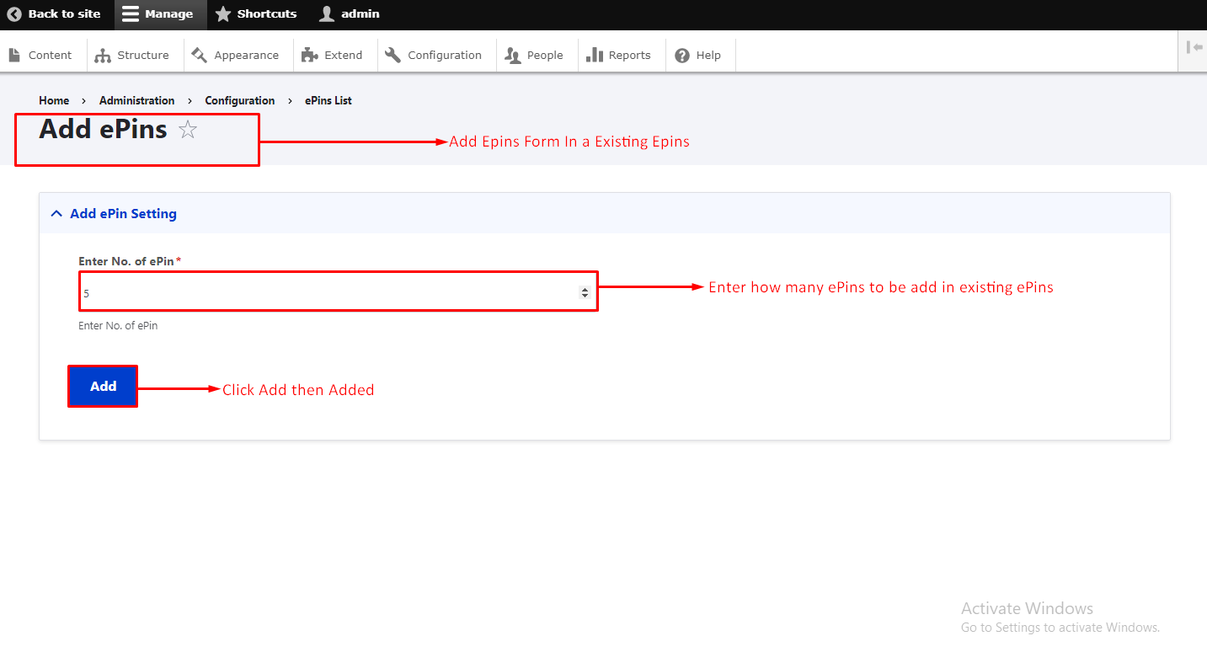The image size is (1207, 668).
Task: Open the Reports menu
Action: coord(619,56)
